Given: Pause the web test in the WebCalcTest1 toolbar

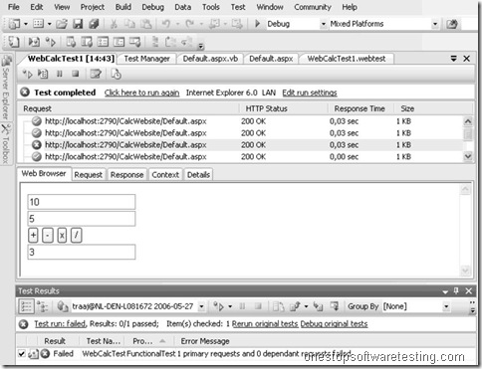Looking at the screenshot, I should tap(60, 74).
